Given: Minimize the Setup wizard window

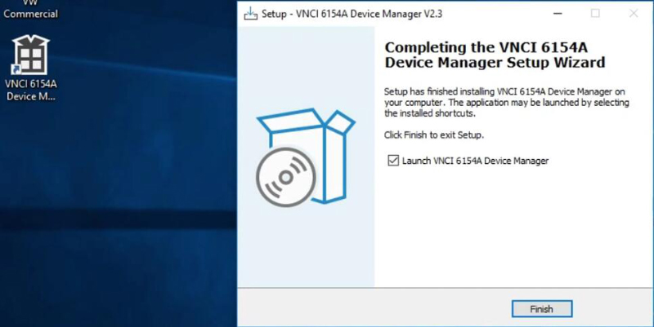Looking at the screenshot, I should click(558, 14).
